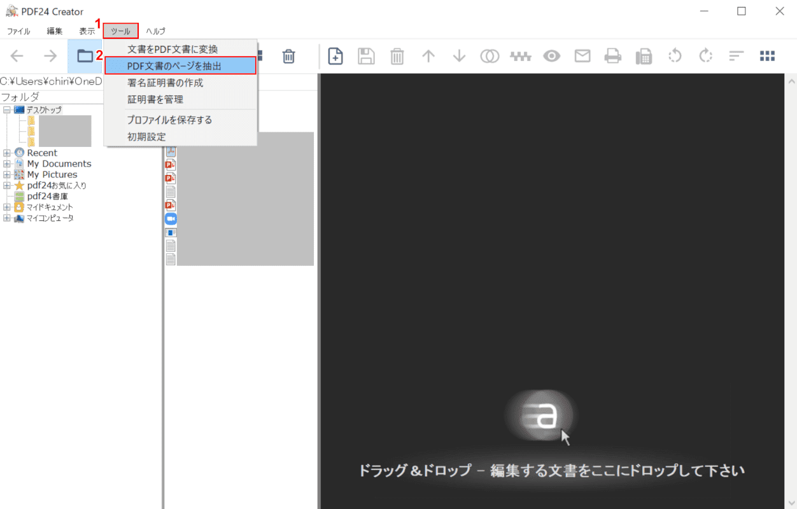Viewport: 797px width, 509px height.
Task: Expand the マイコンピュータ node
Action: 6,218
